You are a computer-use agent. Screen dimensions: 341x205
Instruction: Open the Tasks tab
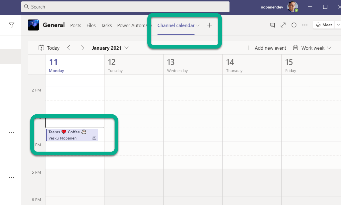(x=106, y=25)
